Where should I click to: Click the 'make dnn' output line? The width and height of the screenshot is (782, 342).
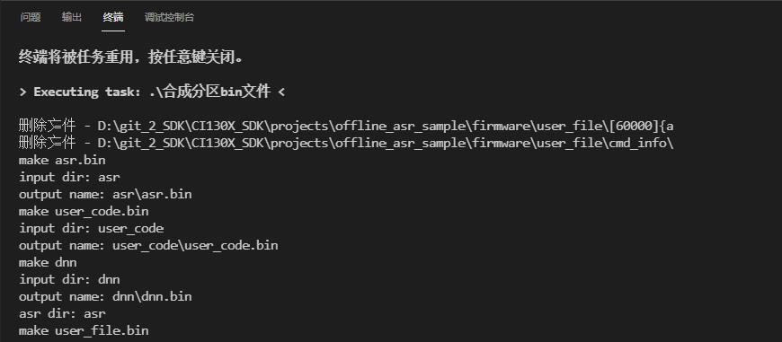click(48, 262)
